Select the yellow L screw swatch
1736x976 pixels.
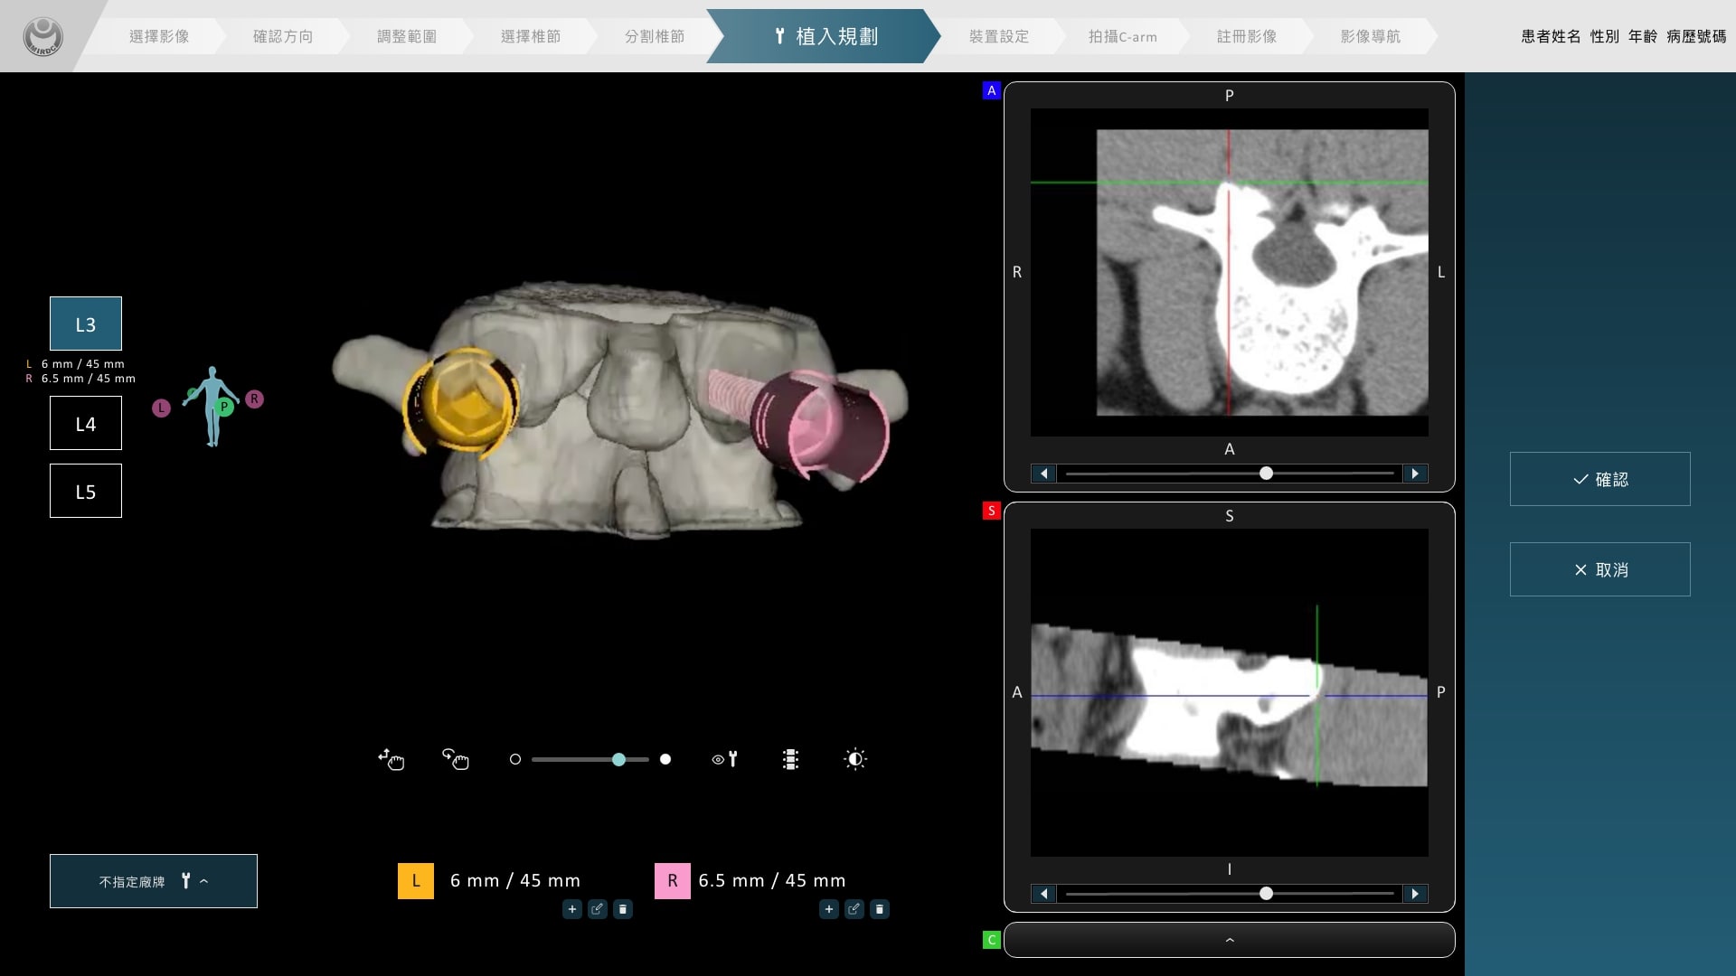click(416, 880)
